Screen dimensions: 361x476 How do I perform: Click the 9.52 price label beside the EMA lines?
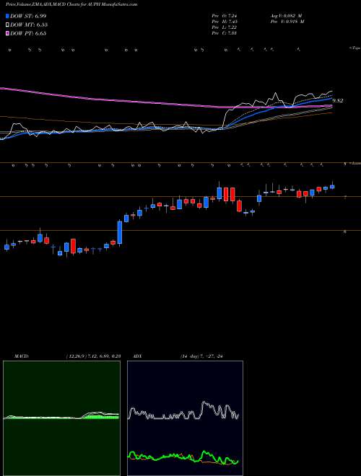point(338,100)
